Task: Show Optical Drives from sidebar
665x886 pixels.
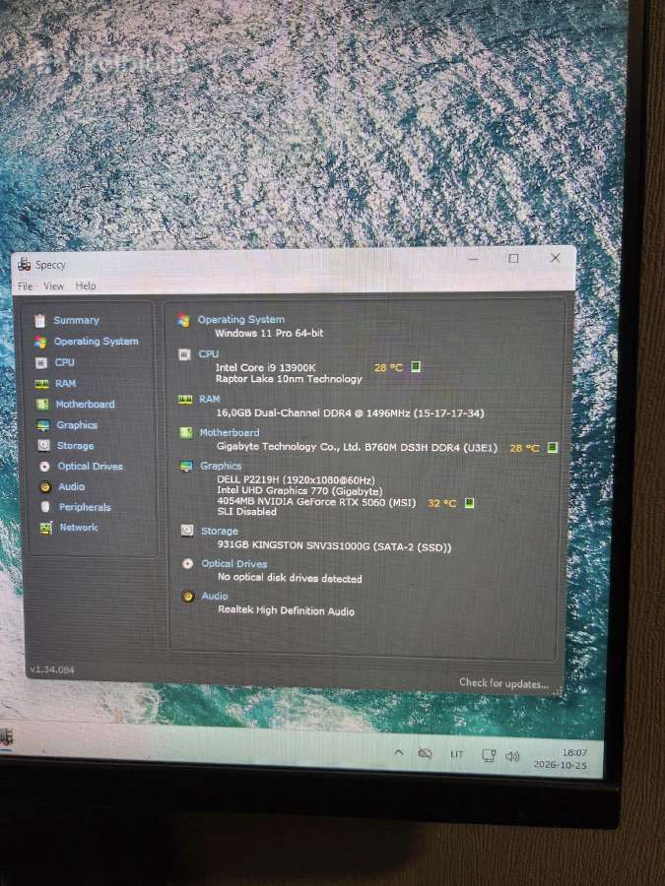Action: tap(91, 467)
